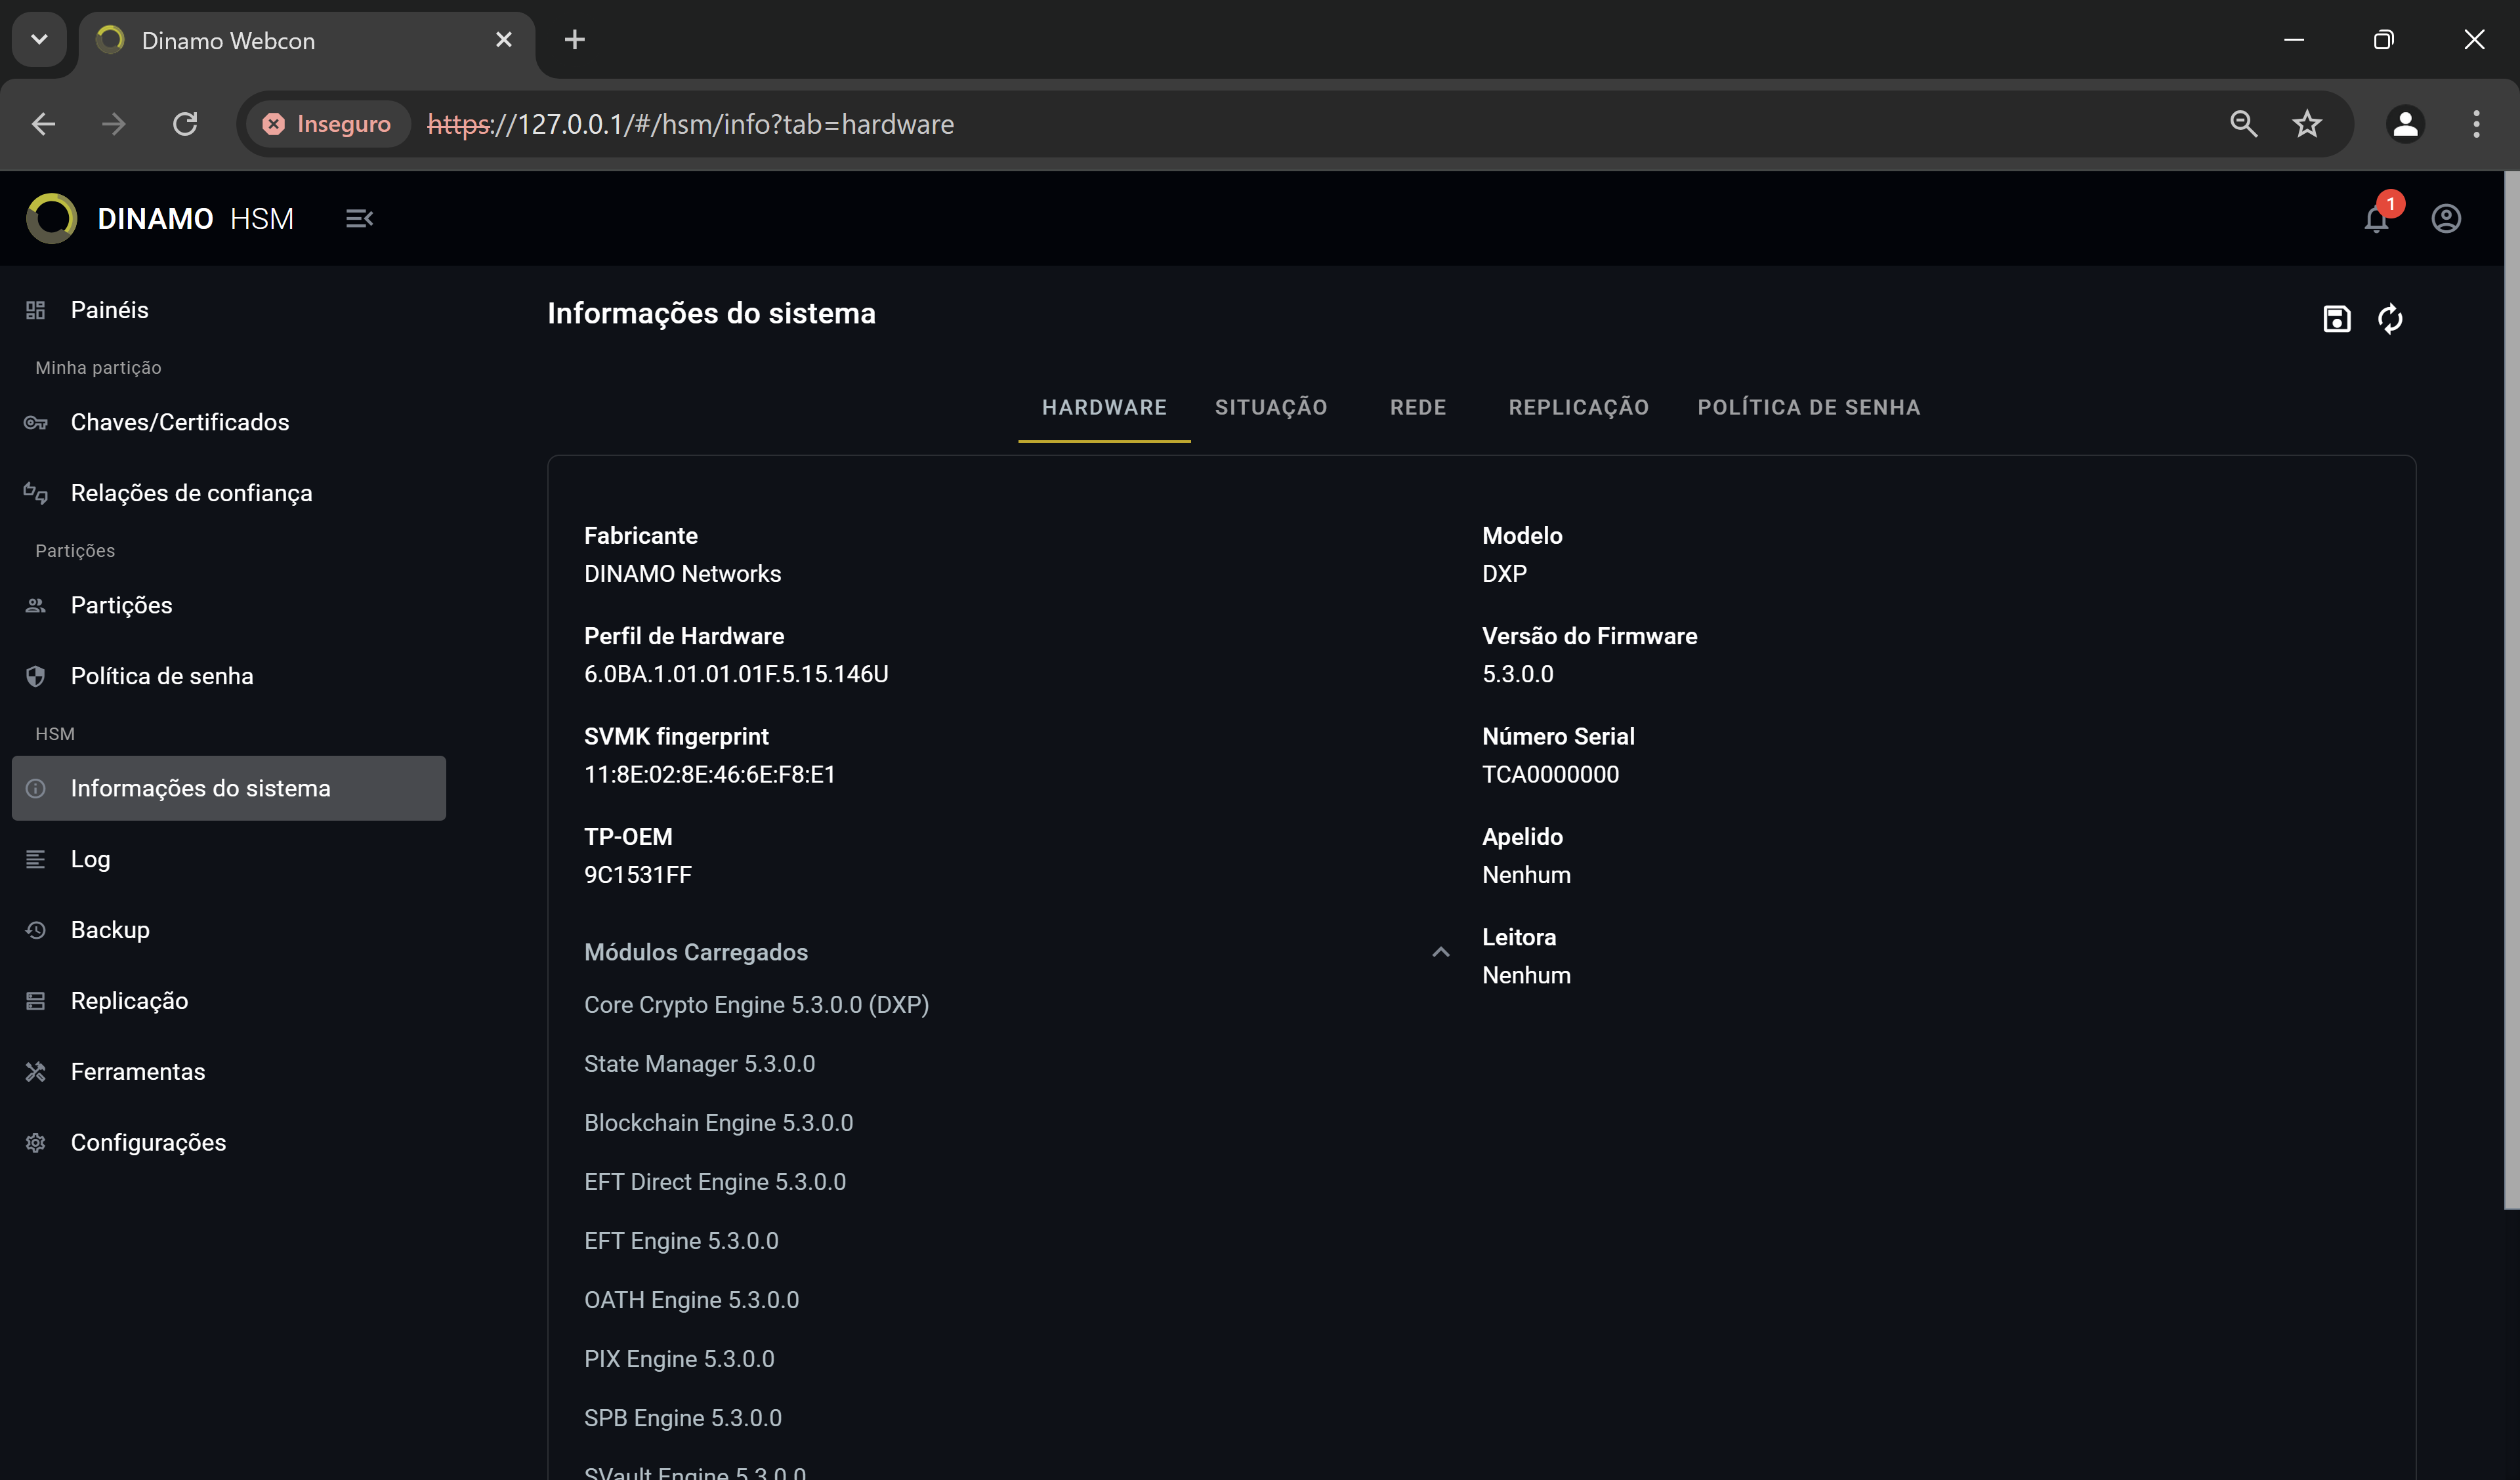
Task: Click the PIX Engine 5.3.0.0 row
Action: (x=680, y=1359)
